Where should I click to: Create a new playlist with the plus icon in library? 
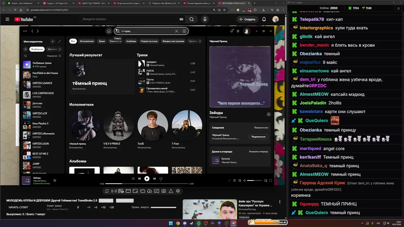(x=53, y=41)
